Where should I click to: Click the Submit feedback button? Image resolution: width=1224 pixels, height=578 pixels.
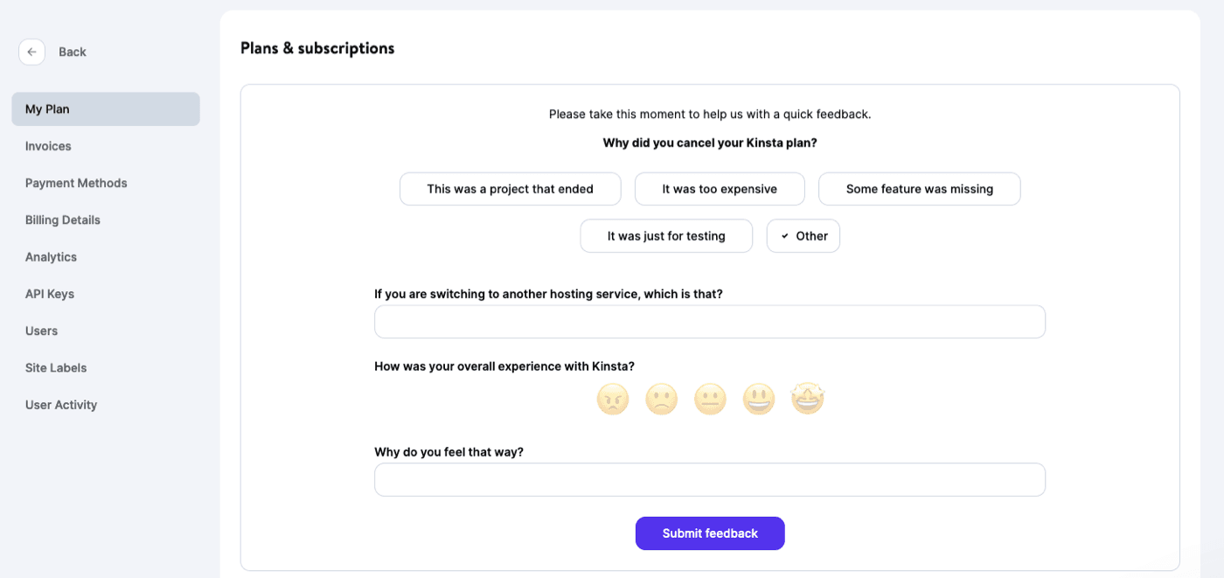[x=710, y=533]
